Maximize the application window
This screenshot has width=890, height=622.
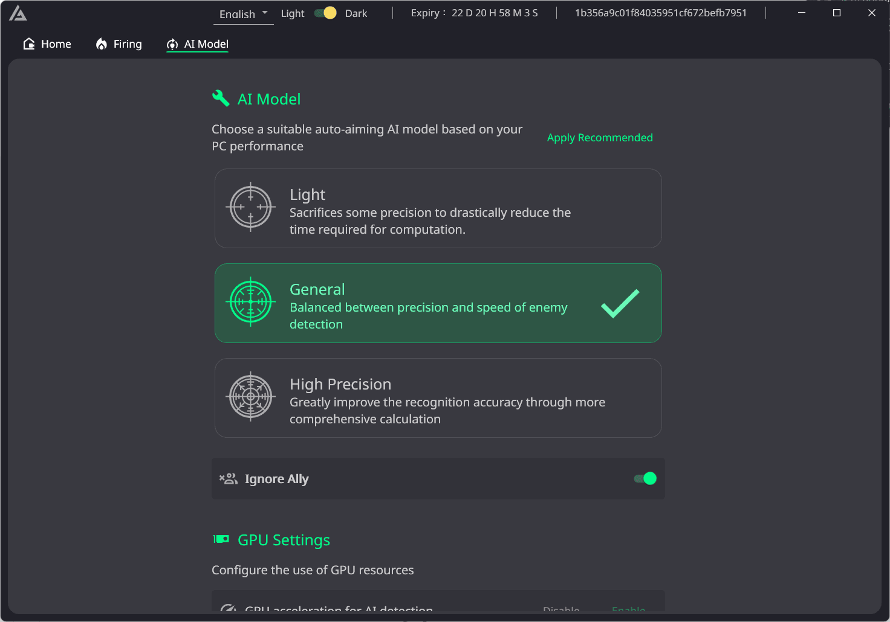pyautogui.click(x=837, y=13)
